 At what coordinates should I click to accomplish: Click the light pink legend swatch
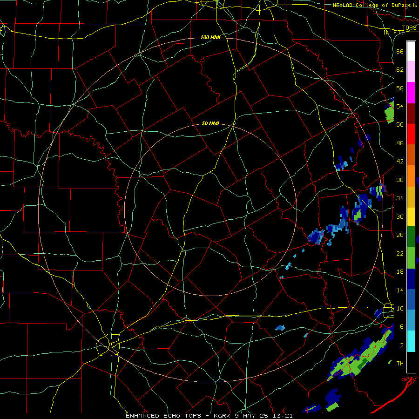411,72
